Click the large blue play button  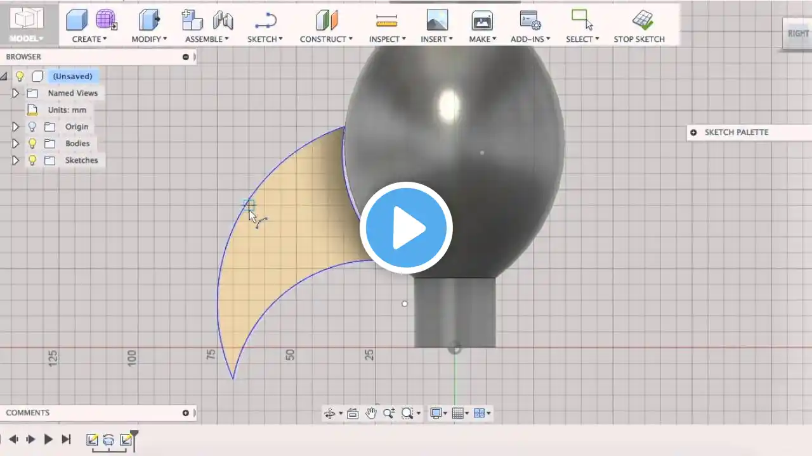point(406,228)
